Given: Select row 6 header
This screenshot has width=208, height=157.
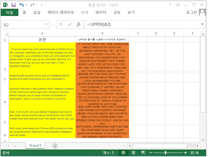Looking at the screenshot, I should [x=5, y=132].
